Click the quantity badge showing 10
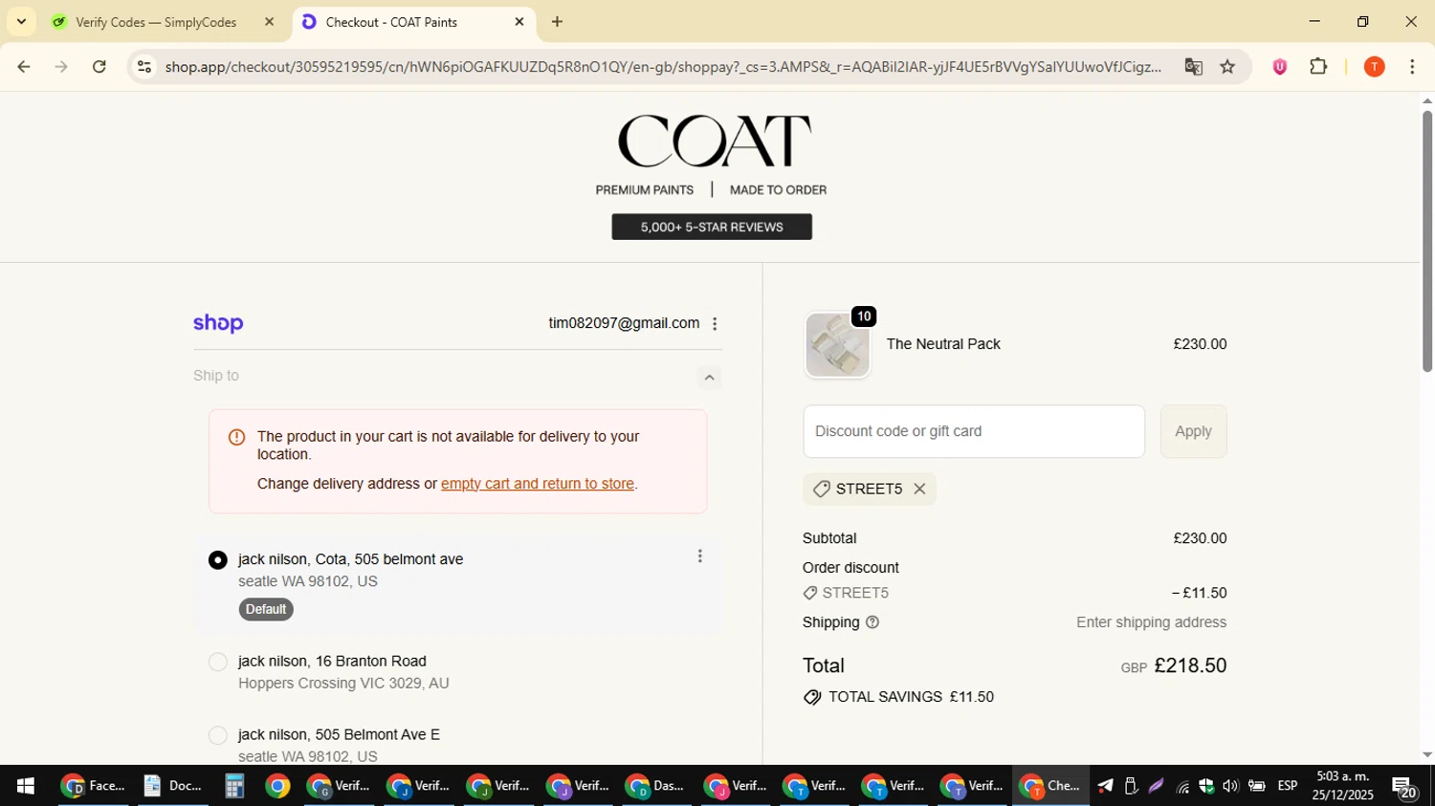This screenshot has height=806, width=1435. pos(864,316)
